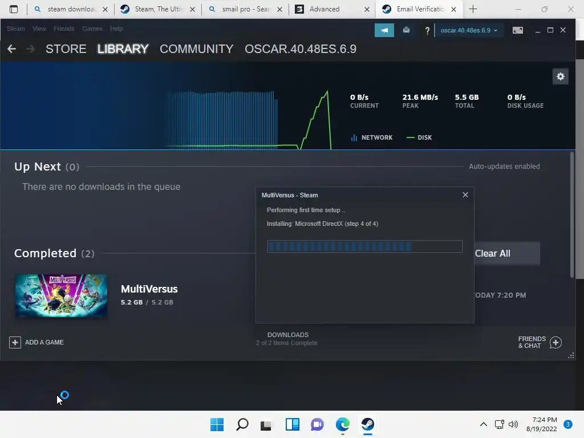Open Widgets from the taskbar
Image resolution: width=584 pixels, height=438 pixels.
coord(293,424)
